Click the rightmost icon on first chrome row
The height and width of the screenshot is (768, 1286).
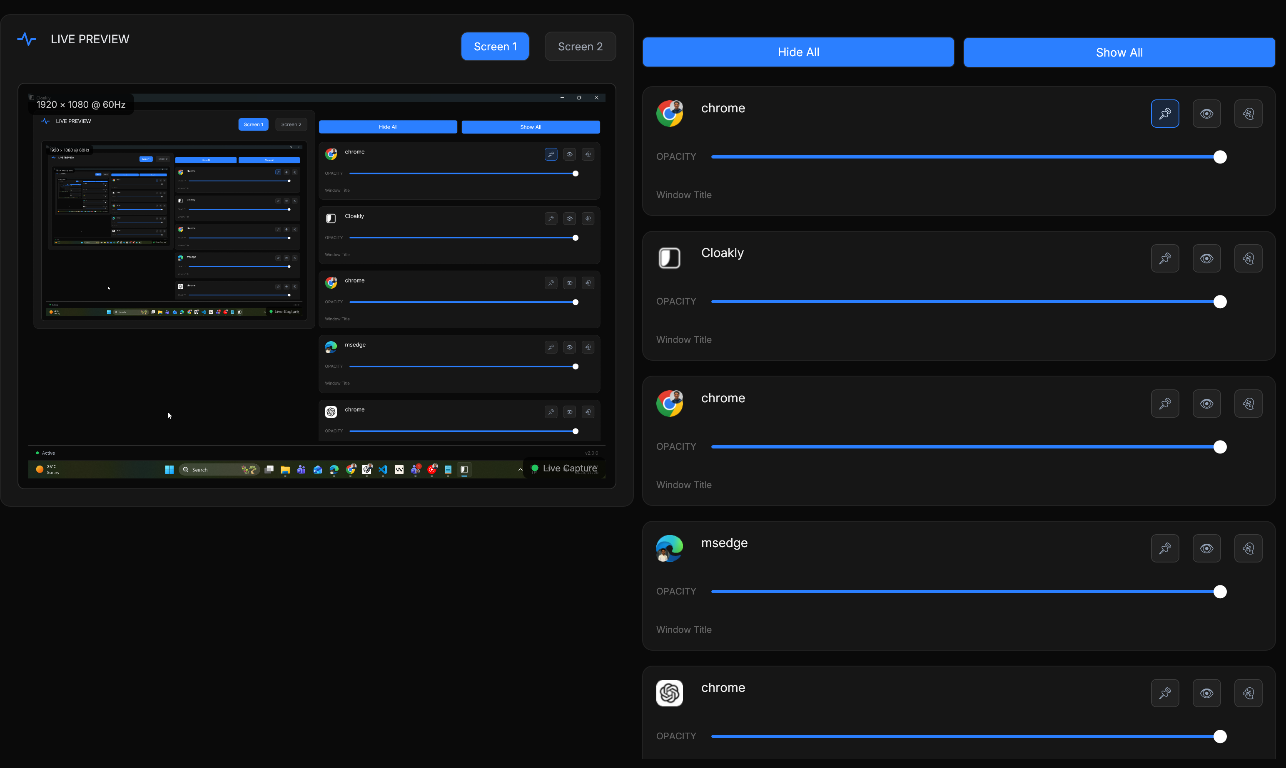pyautogui.click(x=1248, y=113)
